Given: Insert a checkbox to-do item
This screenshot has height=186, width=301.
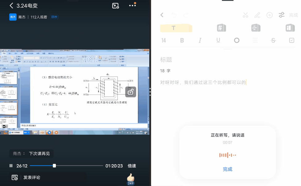Looking at the screenshot, I should point(292,40).
